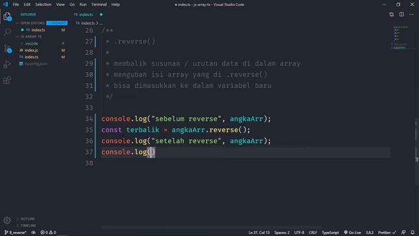Place the cursor in 'terbalik' on line 35
This screenshot has height=236, width=419.
143,130
